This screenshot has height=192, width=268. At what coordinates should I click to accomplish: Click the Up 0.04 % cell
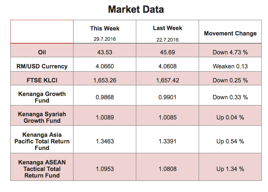pos(230,115)
